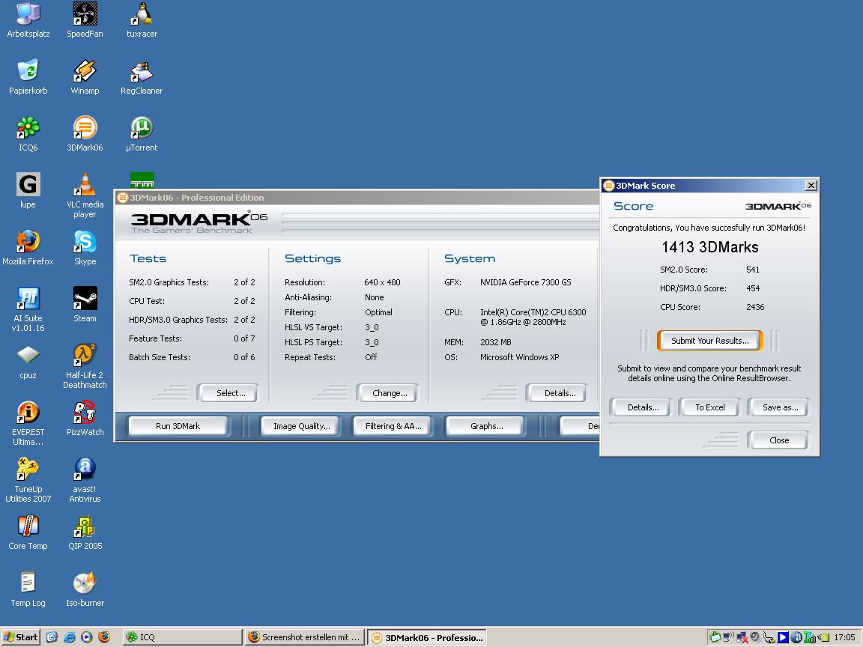Open the Temp Log file icon

pos(28,589)
